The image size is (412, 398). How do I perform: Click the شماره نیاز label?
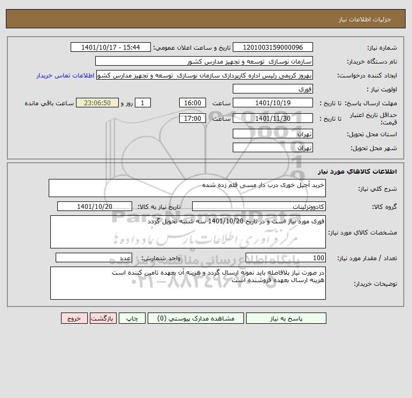[x=382, y=48]
